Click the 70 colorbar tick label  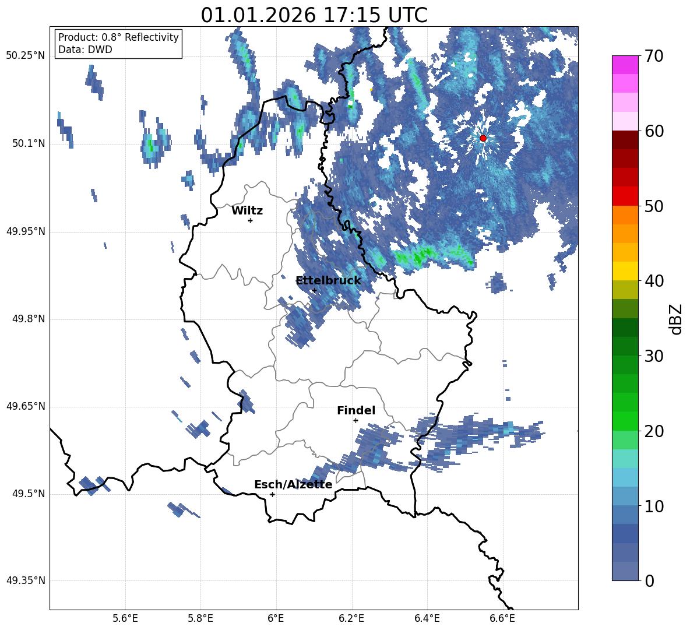point(654,57)
